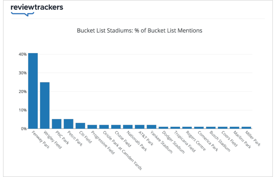The width and height of the screenshot is (279, 177).
Task: Click the Progressive Field bar
Action: point(92,127)
